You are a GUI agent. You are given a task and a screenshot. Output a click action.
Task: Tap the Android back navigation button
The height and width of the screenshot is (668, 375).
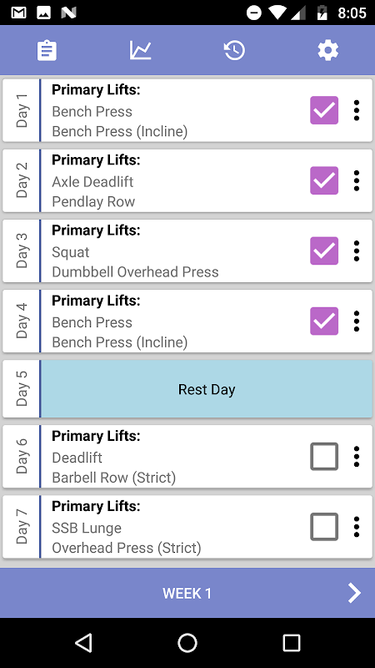point(83,642)
